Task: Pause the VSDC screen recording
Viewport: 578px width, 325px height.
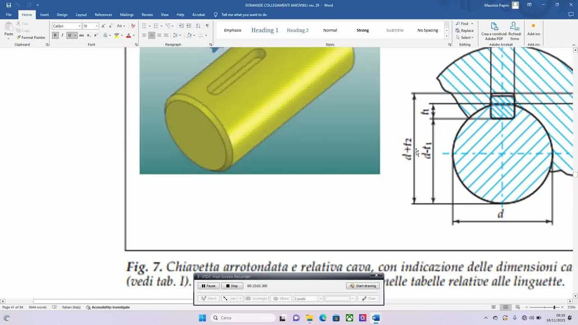Action: click(209, 286)
